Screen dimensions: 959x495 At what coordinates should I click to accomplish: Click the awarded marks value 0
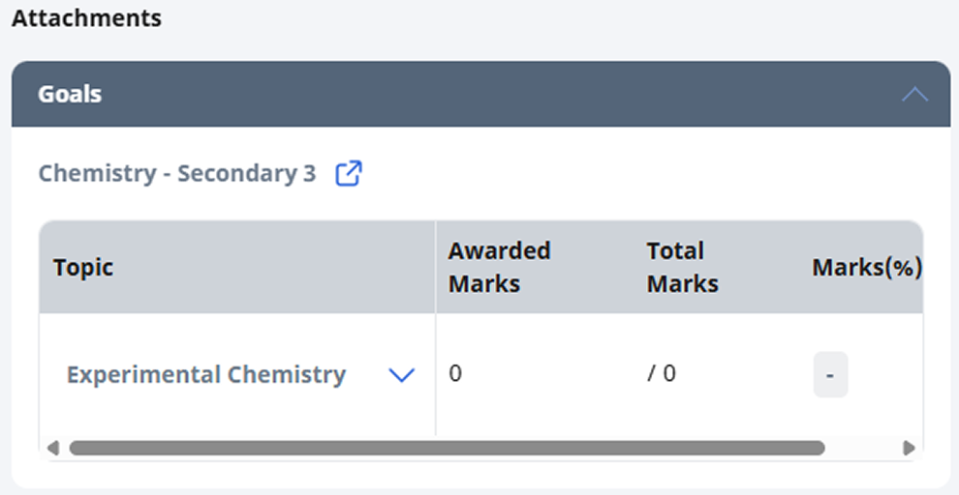tap(455, 373)
